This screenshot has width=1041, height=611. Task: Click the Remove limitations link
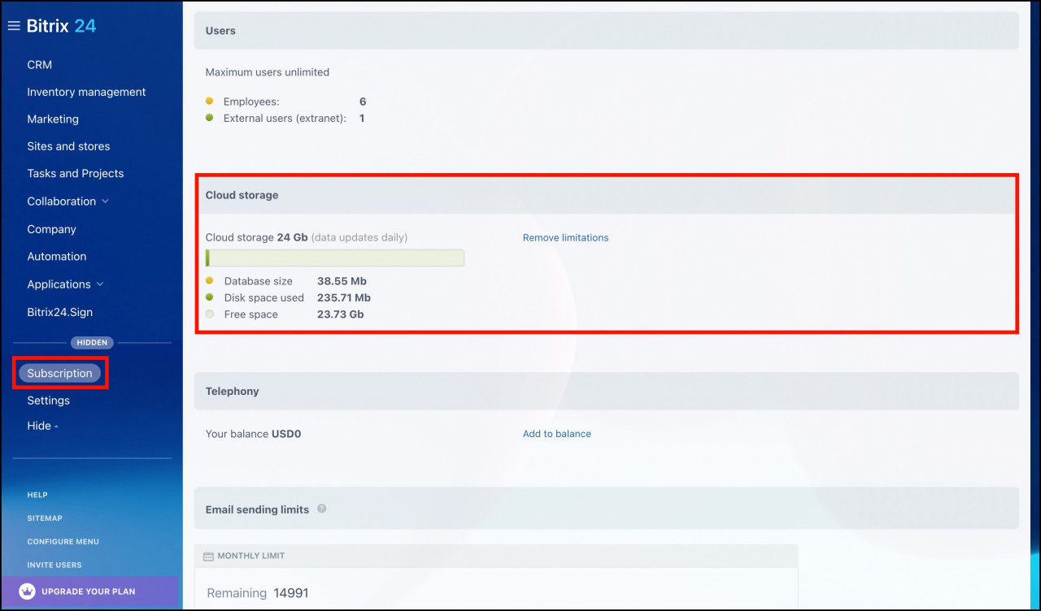pyautogui.click(x=565, y=238)
